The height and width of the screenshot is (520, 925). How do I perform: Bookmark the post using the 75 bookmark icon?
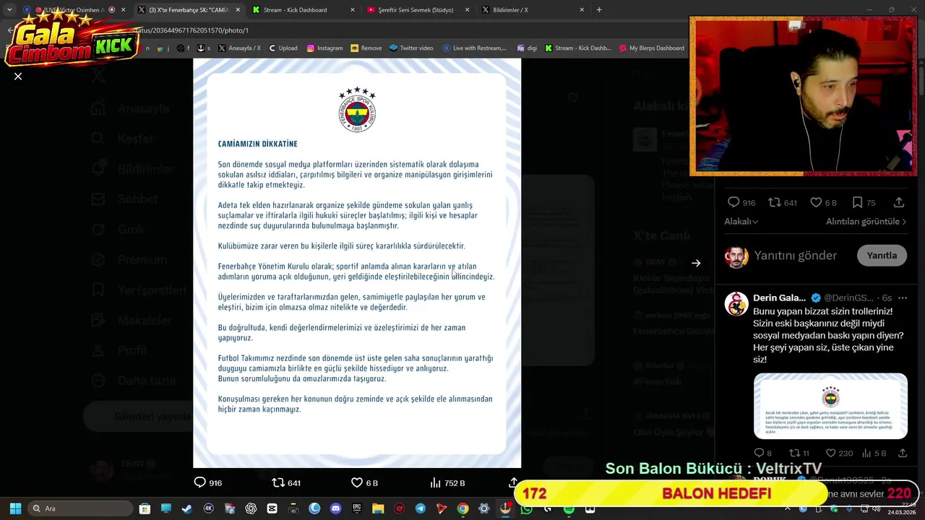[857, 202]
